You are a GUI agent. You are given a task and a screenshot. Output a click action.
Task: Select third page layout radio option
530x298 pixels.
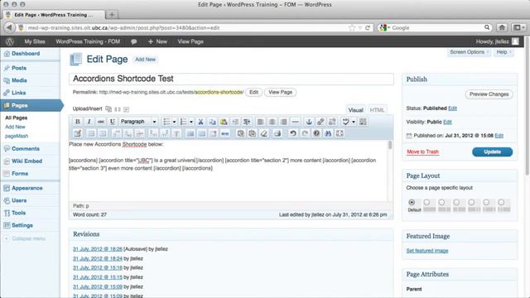point(441,202)
